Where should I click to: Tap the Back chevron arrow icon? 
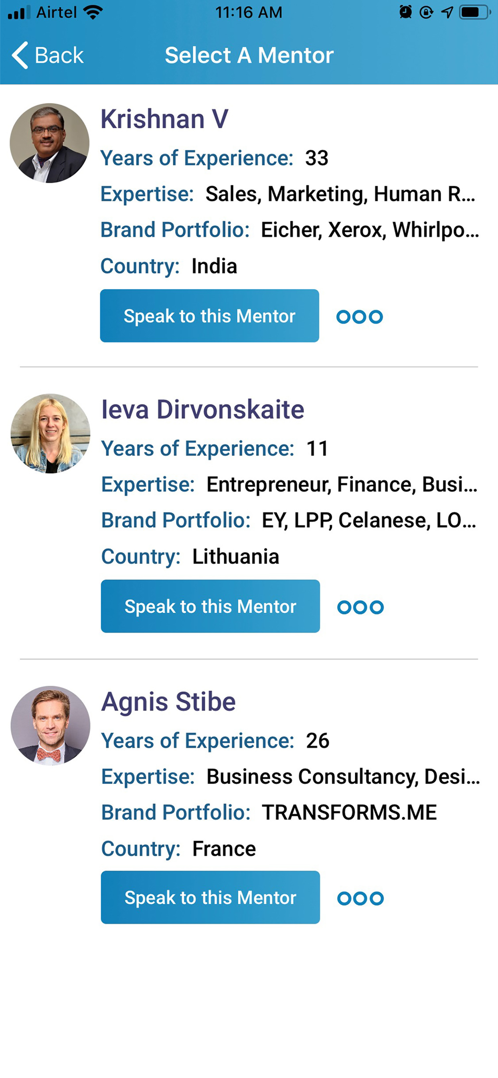20,55
